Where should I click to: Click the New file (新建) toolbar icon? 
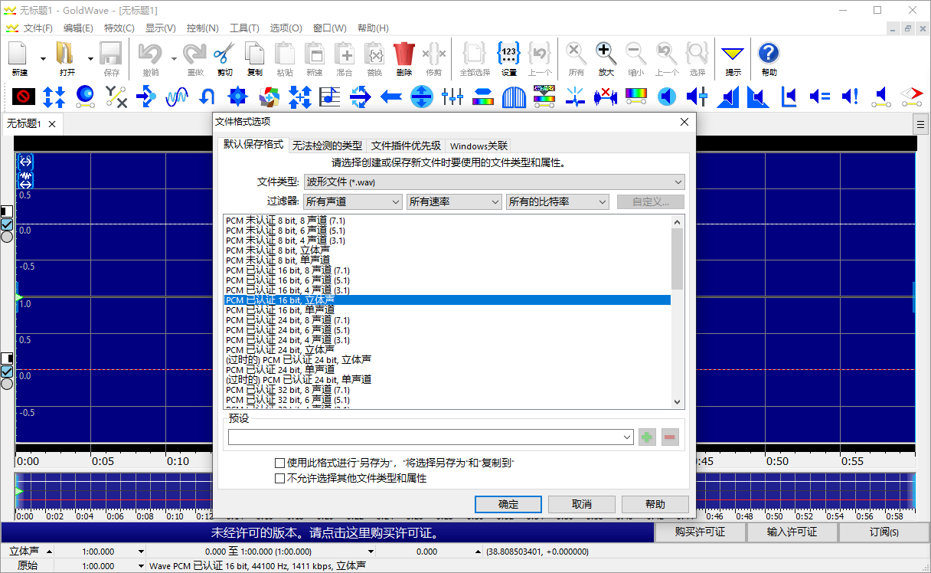tap(19, 58)
